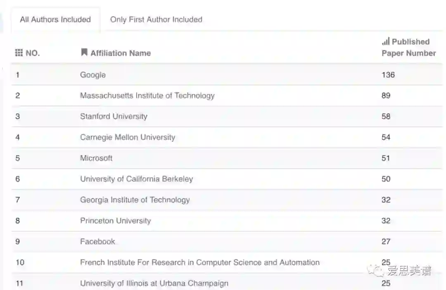This screenshot has height=290, width=446.
Task: Sort by Published Paper Number header
Action: (408, 47)
